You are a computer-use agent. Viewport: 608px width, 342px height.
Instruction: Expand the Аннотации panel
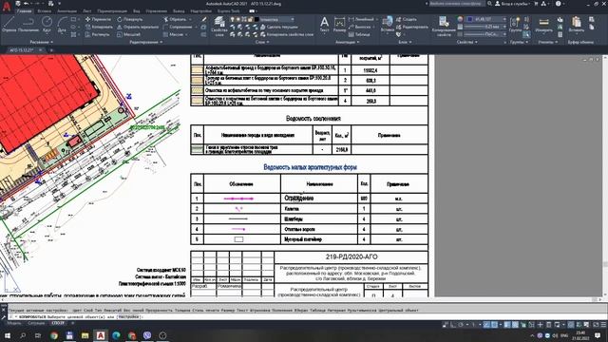coord(347,42)
